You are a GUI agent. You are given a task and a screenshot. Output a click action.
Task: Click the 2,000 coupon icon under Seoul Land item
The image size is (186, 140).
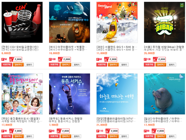click(111, 59)
